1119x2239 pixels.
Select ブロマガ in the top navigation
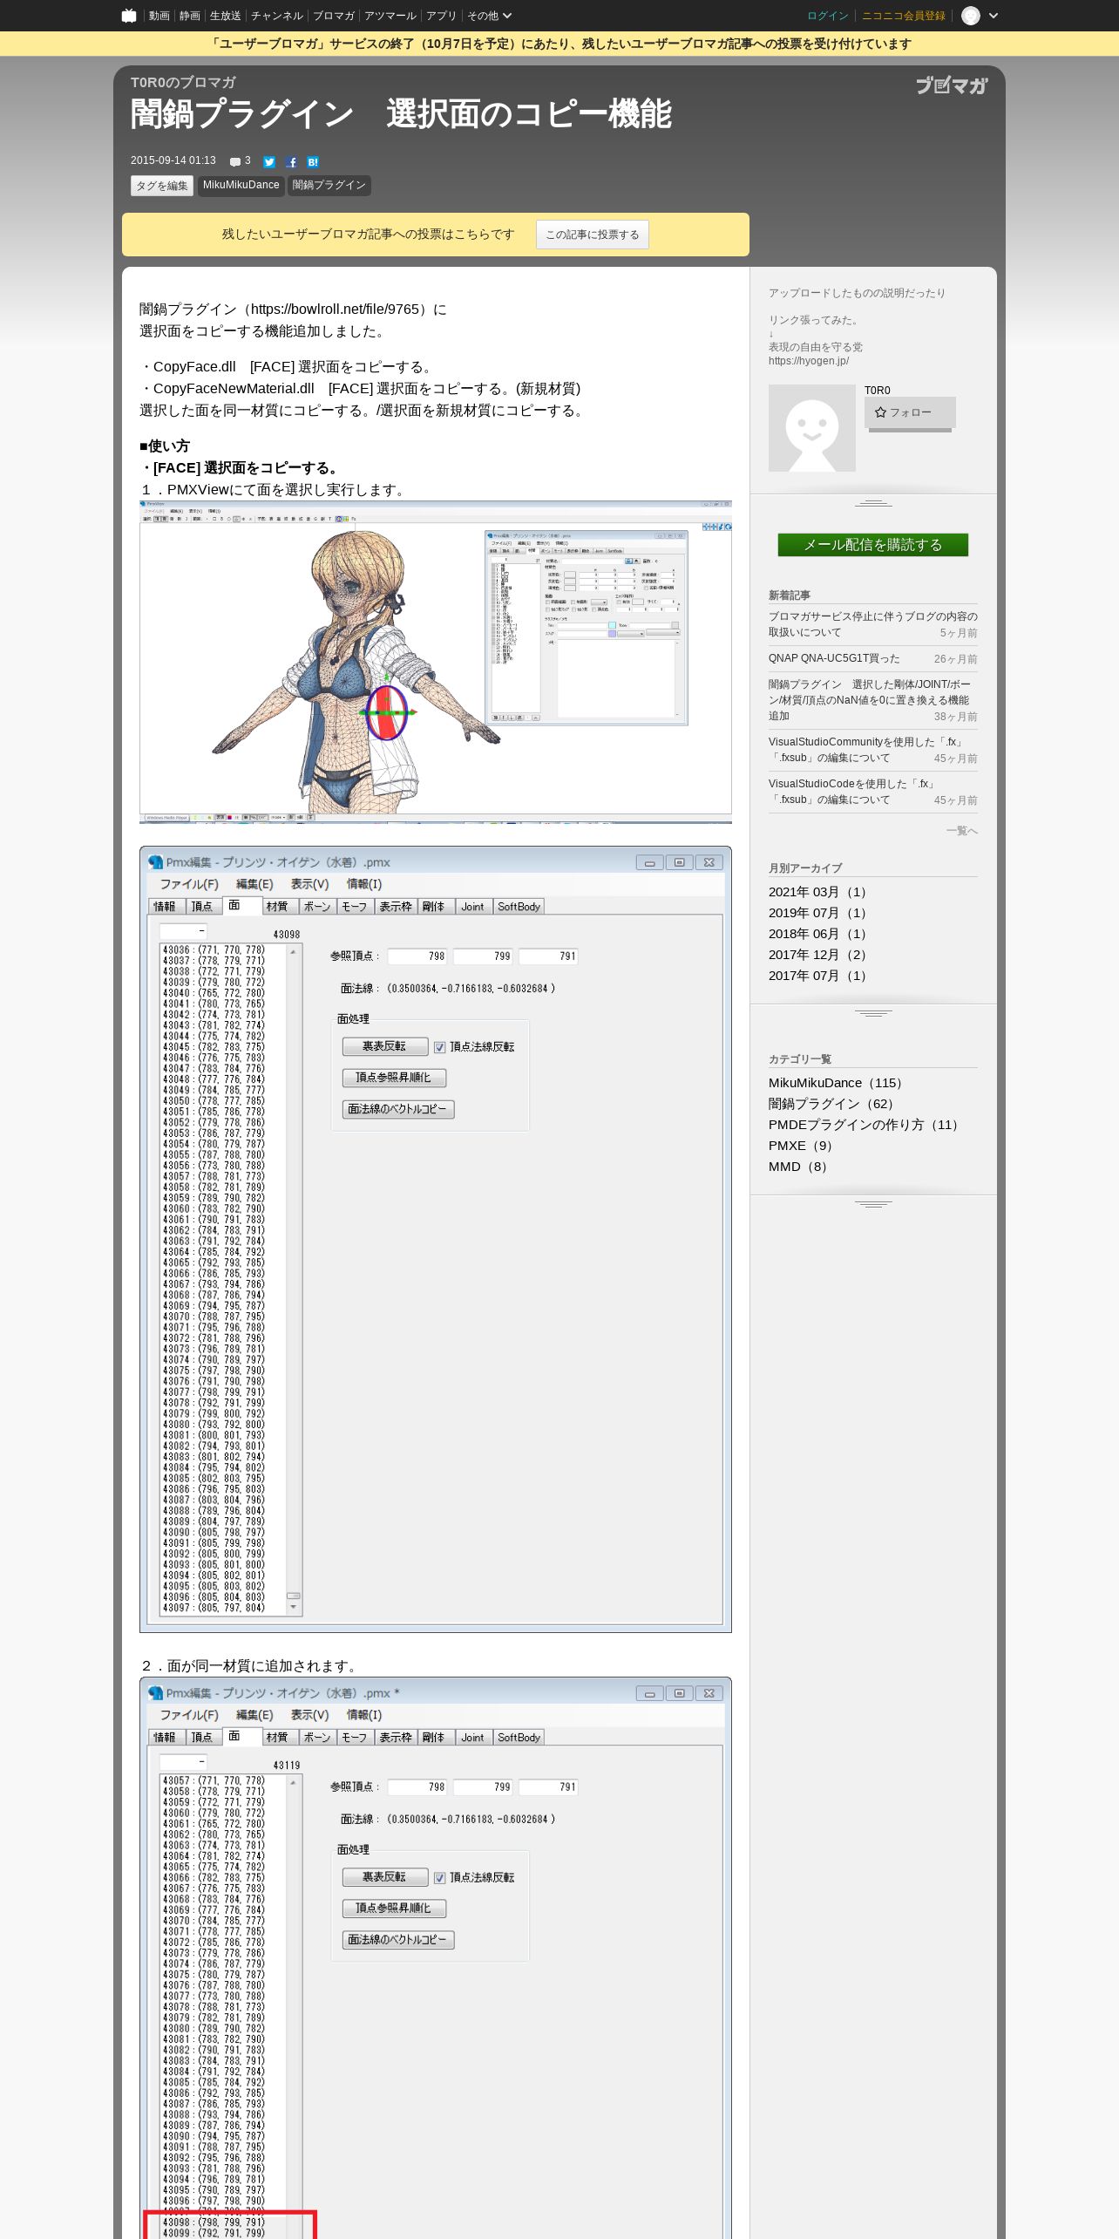point(334,16)
